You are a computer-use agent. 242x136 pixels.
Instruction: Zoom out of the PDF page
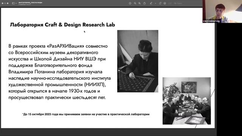[x=135, y=3]
